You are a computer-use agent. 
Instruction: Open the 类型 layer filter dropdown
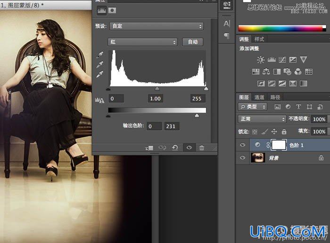[x=253, y=107]
